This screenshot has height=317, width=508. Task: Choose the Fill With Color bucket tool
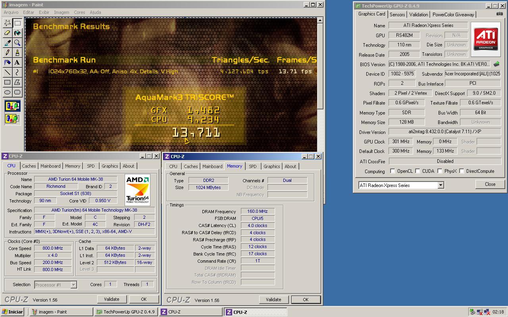pyautogui.click(x=17, y=33)
